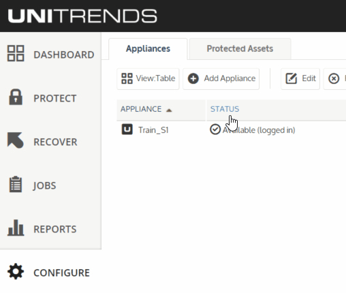Switch to the Protected Assets tab
The image size is (346, 293).
(240, 49)
